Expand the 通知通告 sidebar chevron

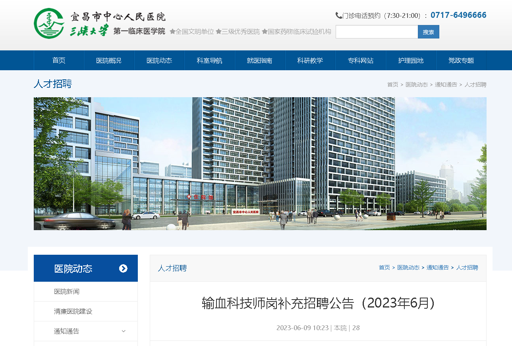point(124,331)
